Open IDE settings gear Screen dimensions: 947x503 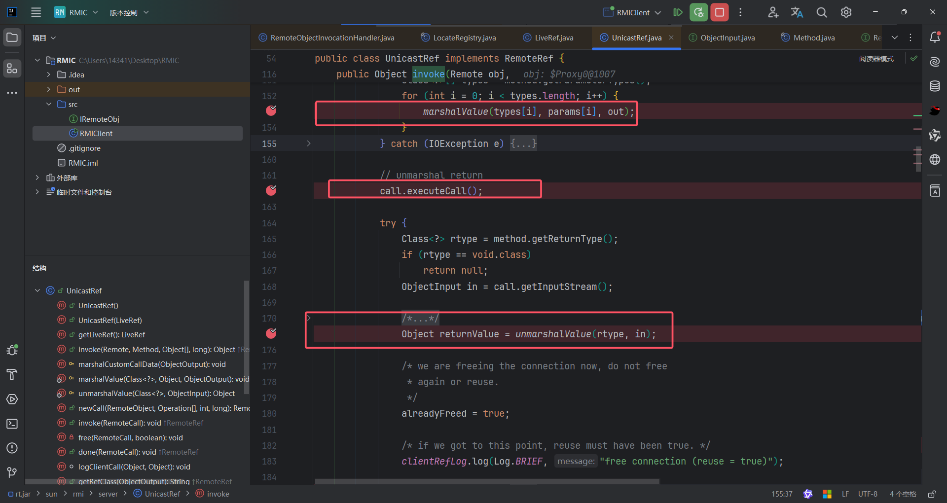pyautogui.click(x=846, y=12)
